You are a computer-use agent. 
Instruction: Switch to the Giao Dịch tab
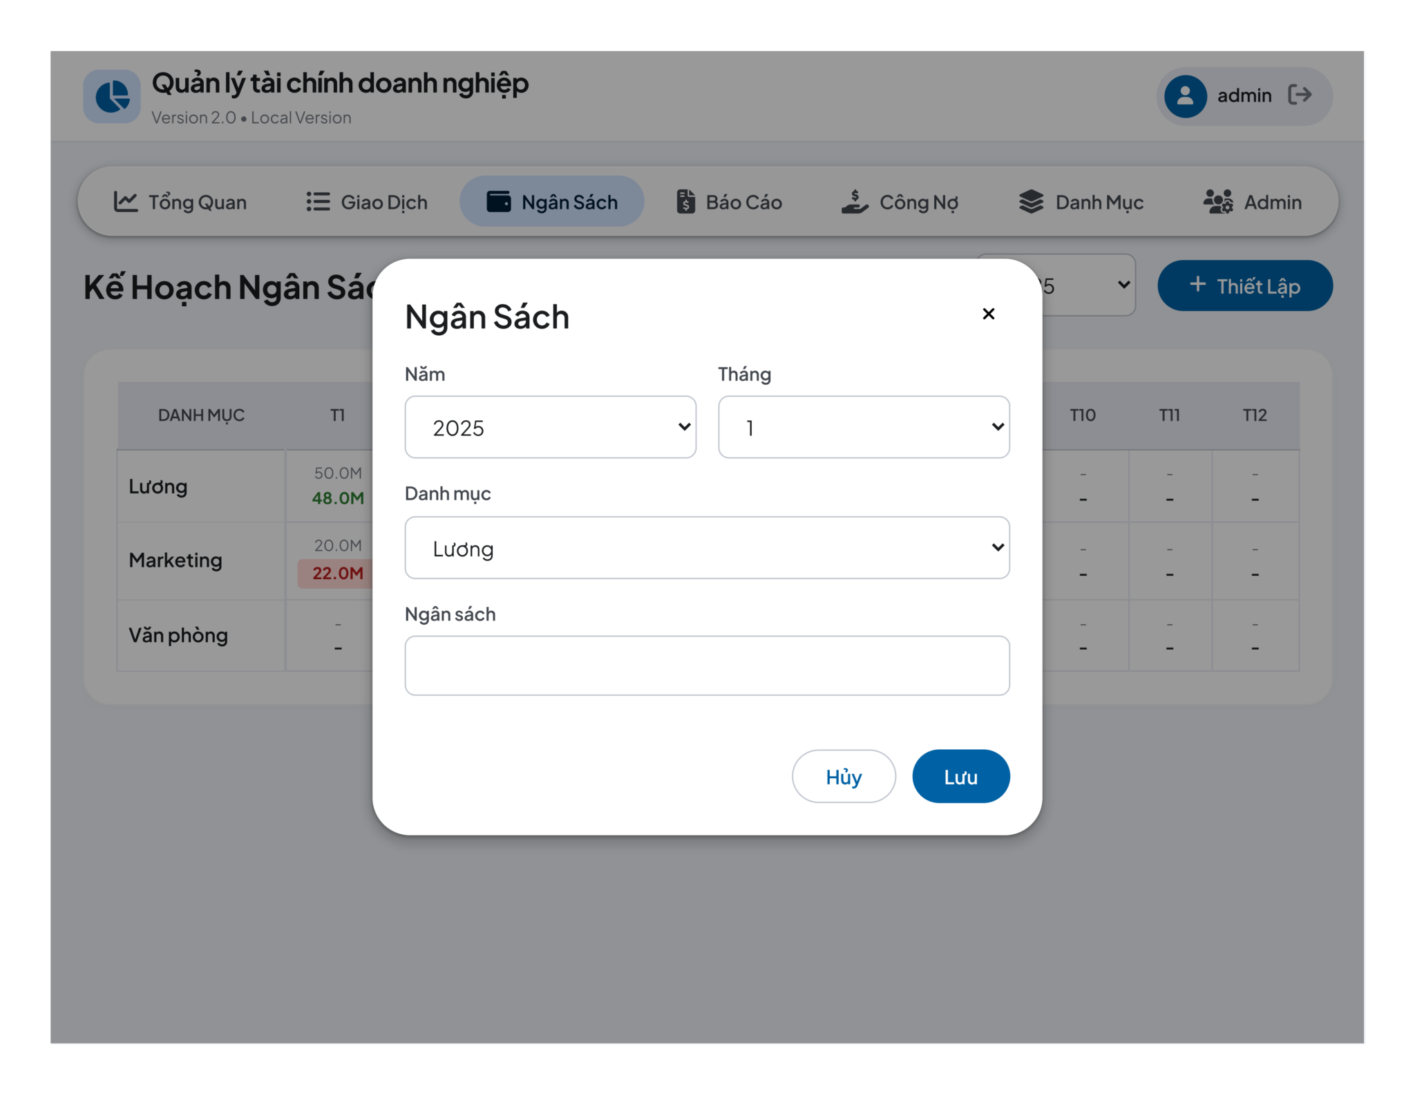(x=367, y=202)
